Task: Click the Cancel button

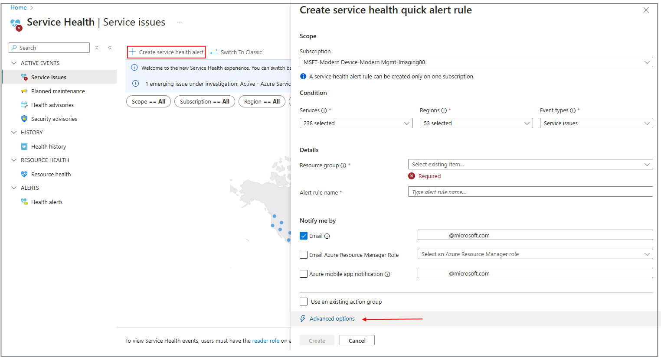Action: tap(357, 341)
